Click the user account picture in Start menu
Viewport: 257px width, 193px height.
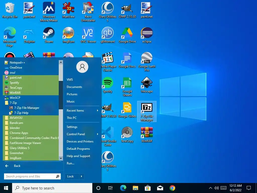(x=82, y=67)
